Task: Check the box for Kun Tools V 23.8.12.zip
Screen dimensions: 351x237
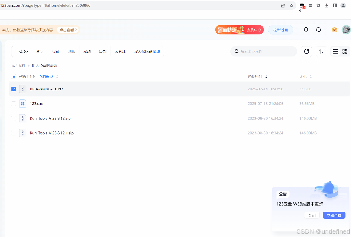Action: click(x=14, y=118)
